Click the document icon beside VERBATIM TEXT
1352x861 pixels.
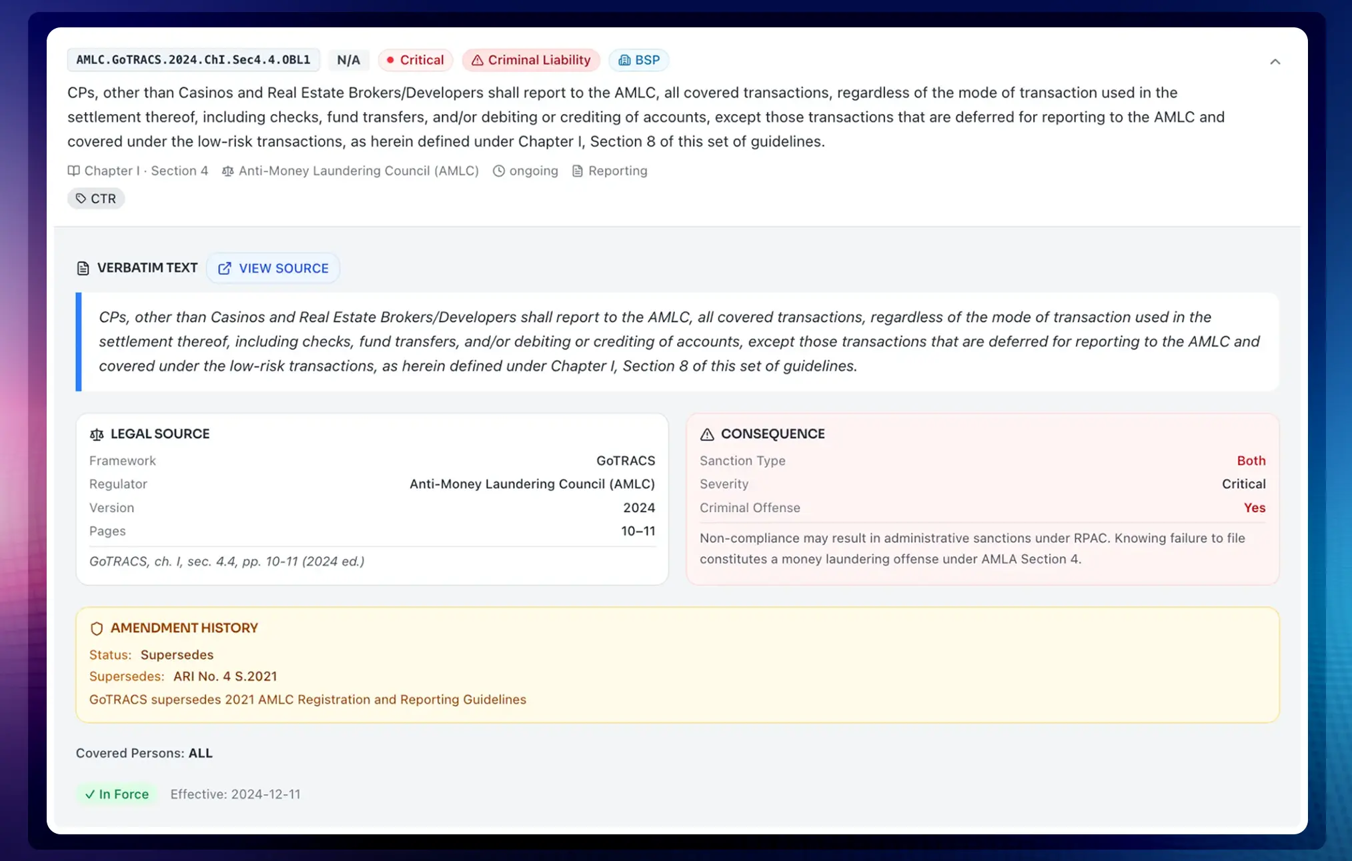click(x=83, y=268)
